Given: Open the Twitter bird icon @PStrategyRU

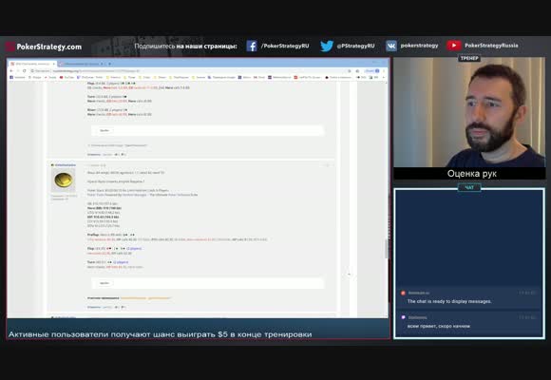Looking at the screenshot, I should click(327, 46).
